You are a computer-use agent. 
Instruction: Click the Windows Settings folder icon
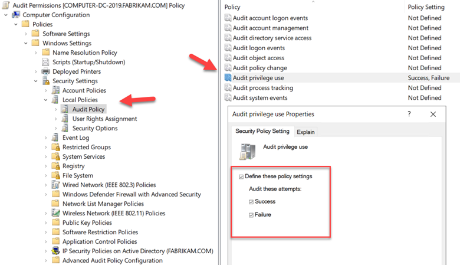coord(35,43)
